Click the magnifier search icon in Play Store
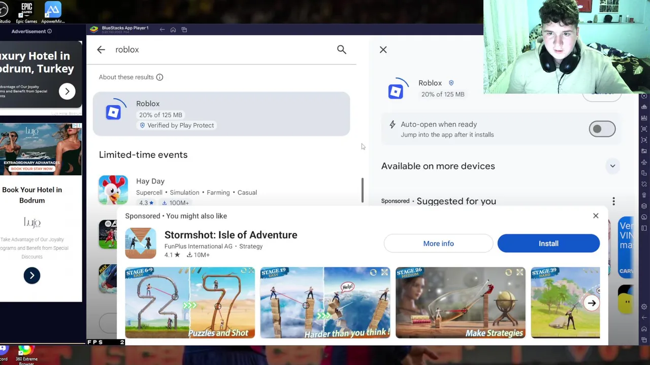650x365 pixels. pos(341,49)
